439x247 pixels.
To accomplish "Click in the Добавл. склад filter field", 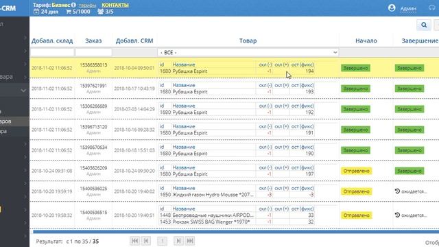I will click(52, 52).
